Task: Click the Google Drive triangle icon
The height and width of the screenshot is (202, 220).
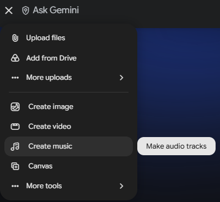Action: (15, 58)
